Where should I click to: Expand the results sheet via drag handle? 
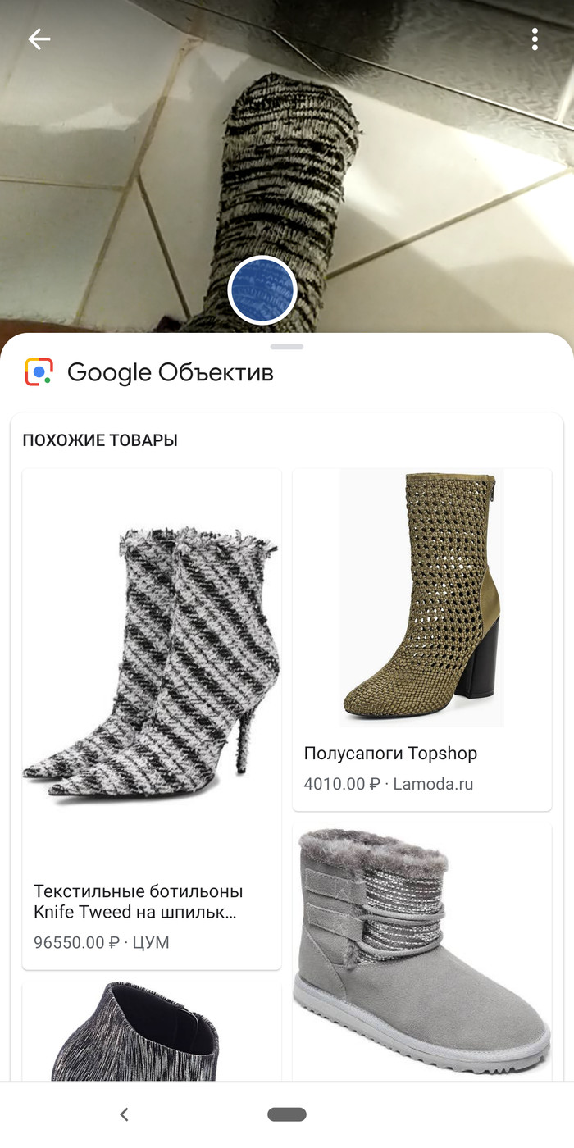(x=287, y=347)
